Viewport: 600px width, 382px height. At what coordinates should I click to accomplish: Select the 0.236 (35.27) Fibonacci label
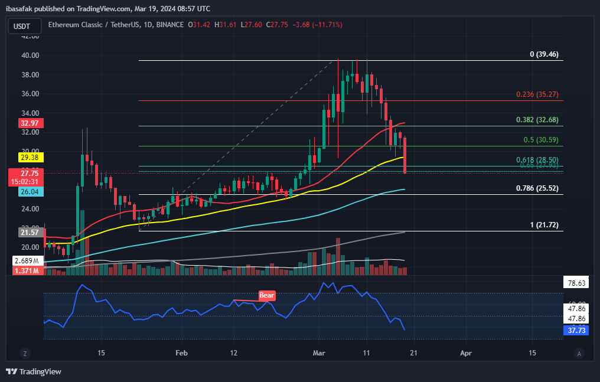click(x=537, y=94)
